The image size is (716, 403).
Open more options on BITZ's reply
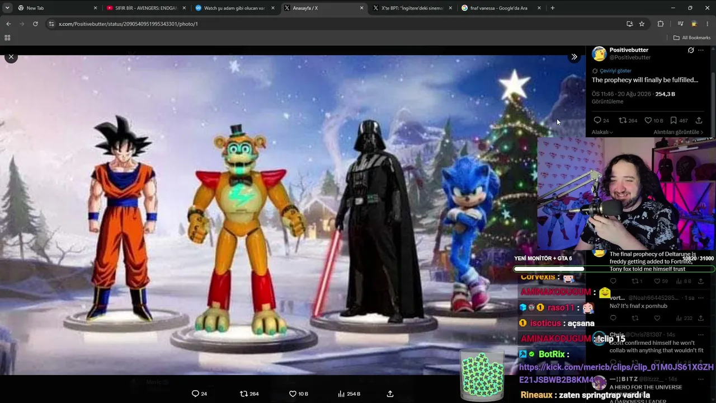tap(700, 379)
